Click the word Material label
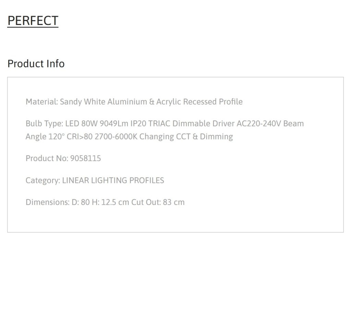Screen dimensions: 351x315 42,102
